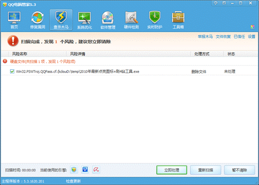Open 系统优化 system optimization
The width and height of the screenshot is (259, 185).
pos(85,20)
